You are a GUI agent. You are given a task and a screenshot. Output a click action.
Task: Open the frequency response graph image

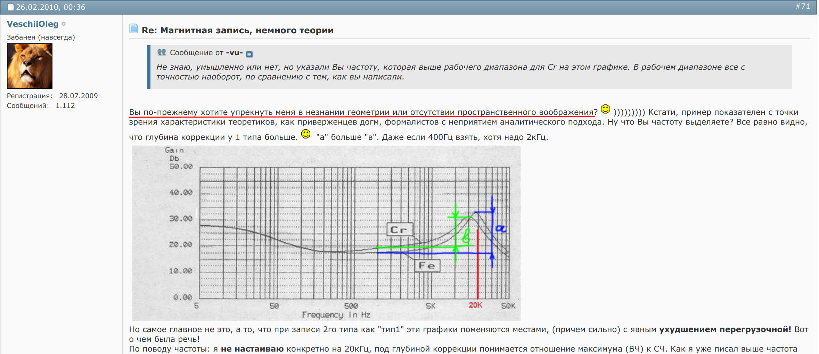tap(326, 233)
